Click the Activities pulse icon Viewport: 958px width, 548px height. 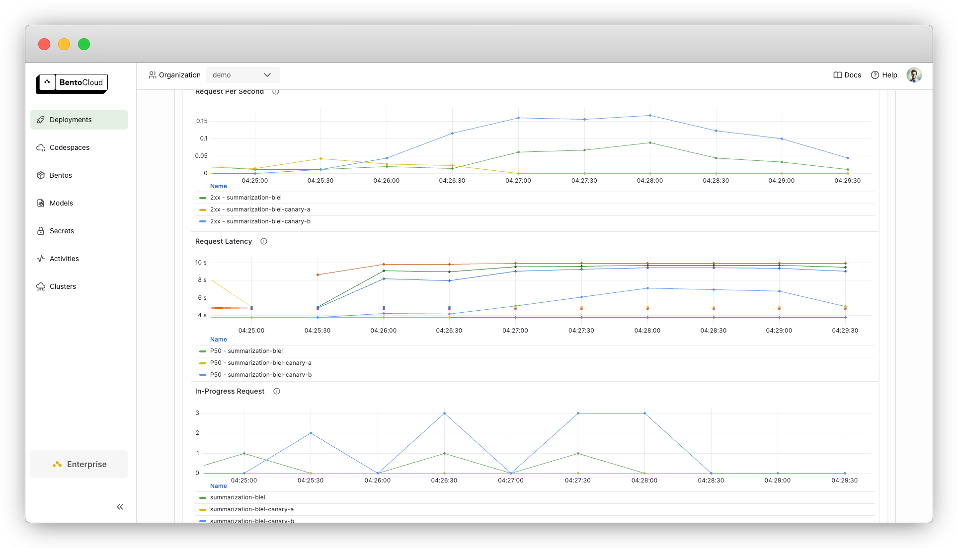(41, 259)
